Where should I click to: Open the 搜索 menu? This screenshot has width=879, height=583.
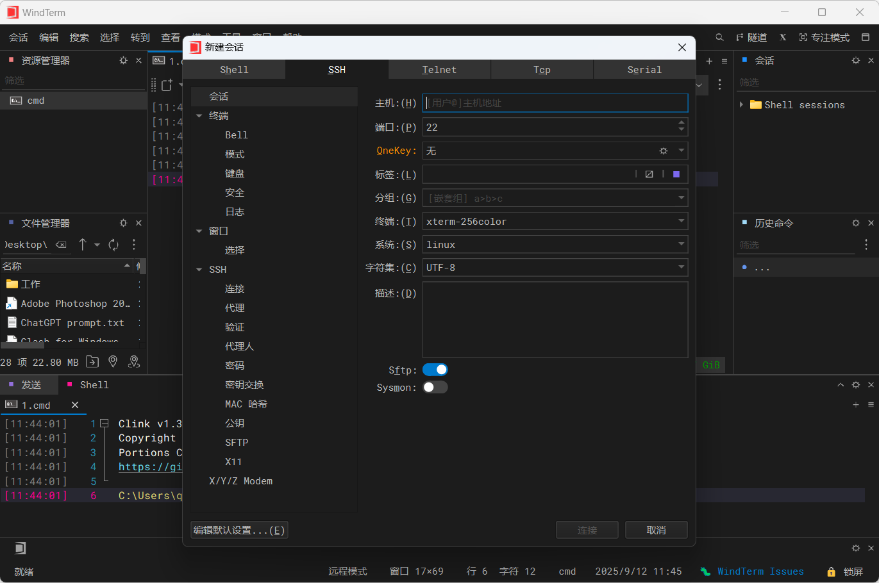click(x=80, y=38)
